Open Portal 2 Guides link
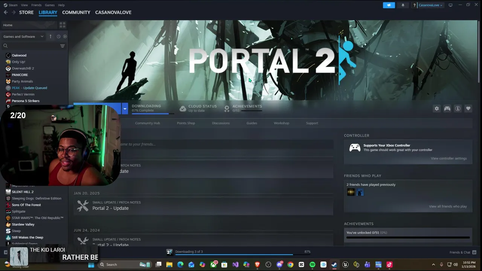482x271 pixels. [252, 123]
